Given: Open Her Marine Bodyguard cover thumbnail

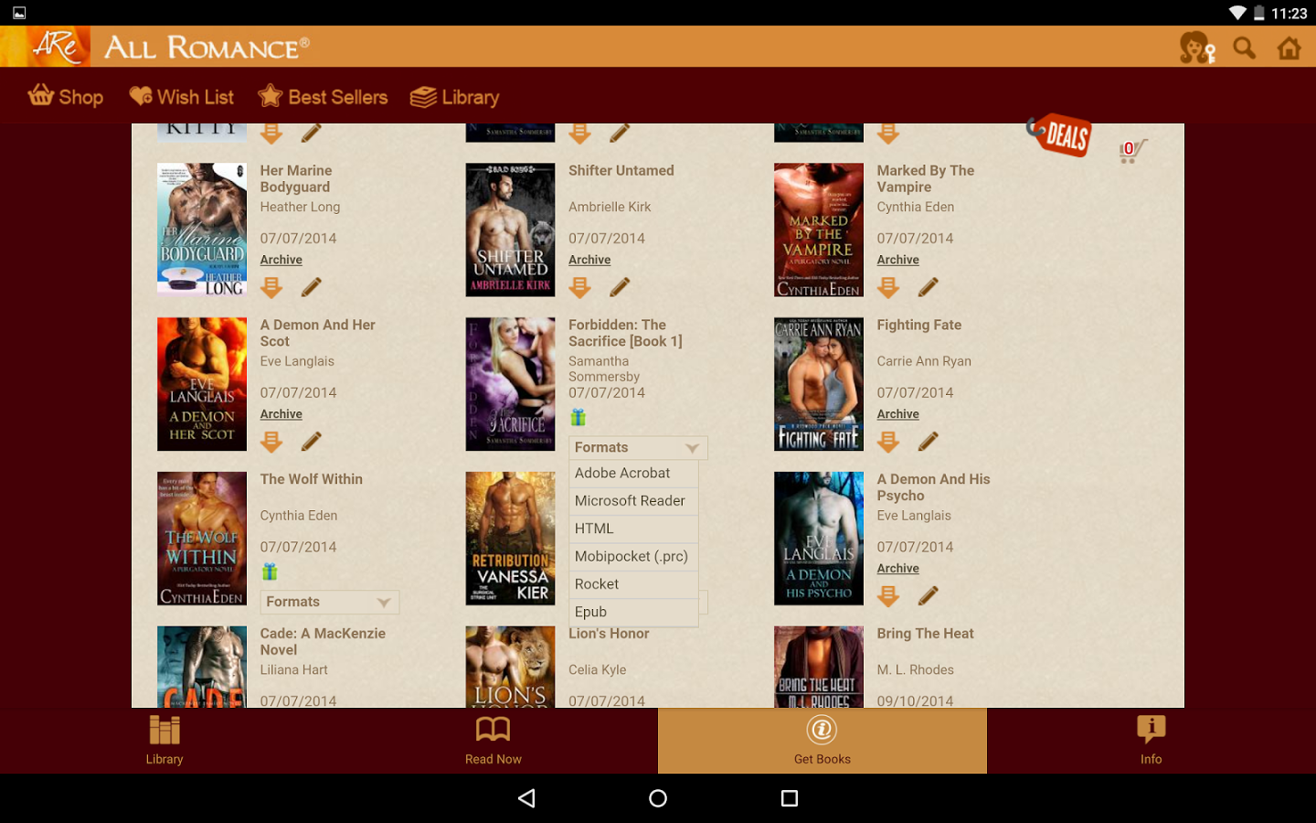Looking at the screenshot, I should [x=202, y=230].
